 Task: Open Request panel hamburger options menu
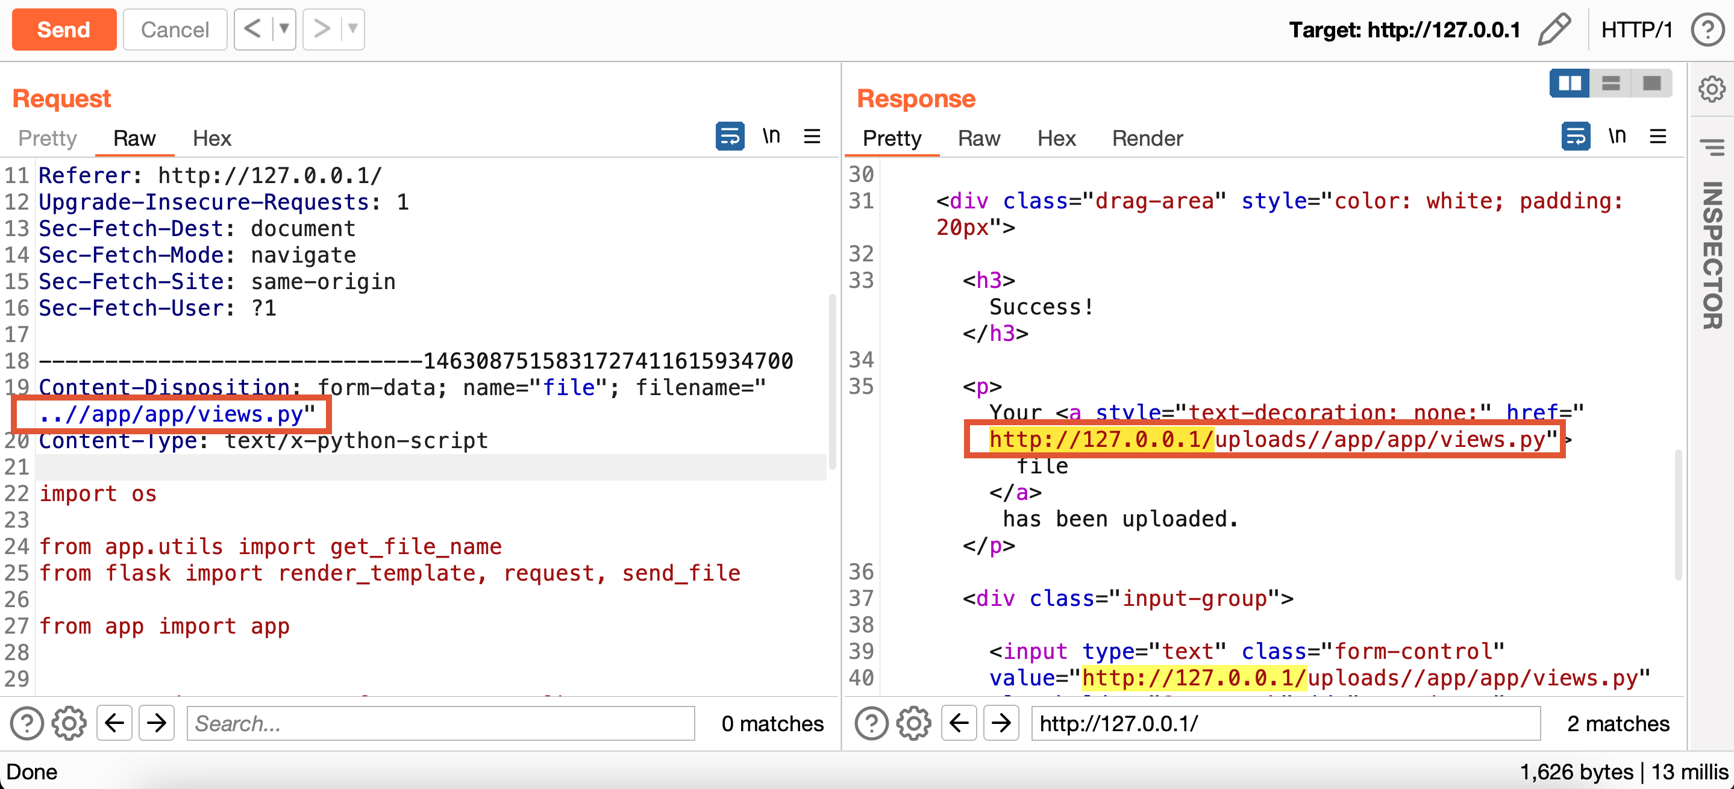pos(812,137)
